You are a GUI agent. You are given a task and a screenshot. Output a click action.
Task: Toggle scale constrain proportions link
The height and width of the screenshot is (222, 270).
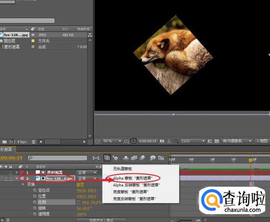[78, 202]
